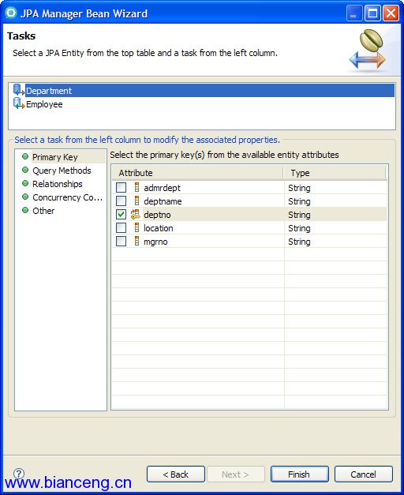Click the green bullet beside Primary Key
404x495 pixels.
(x=25, y=156)
